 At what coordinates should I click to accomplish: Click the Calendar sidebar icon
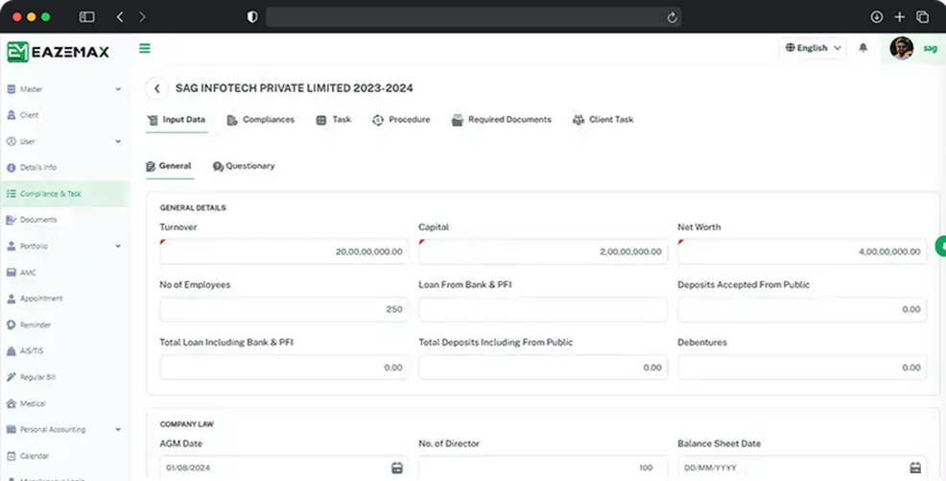click(x=11, y=456)
